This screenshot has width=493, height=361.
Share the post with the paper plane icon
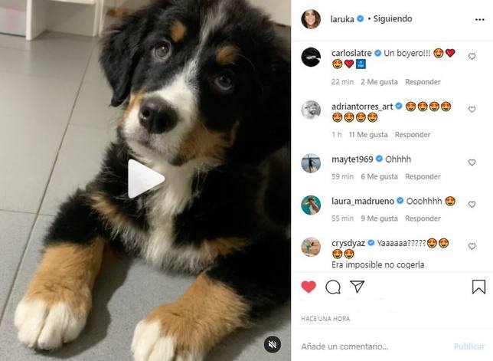358,287
